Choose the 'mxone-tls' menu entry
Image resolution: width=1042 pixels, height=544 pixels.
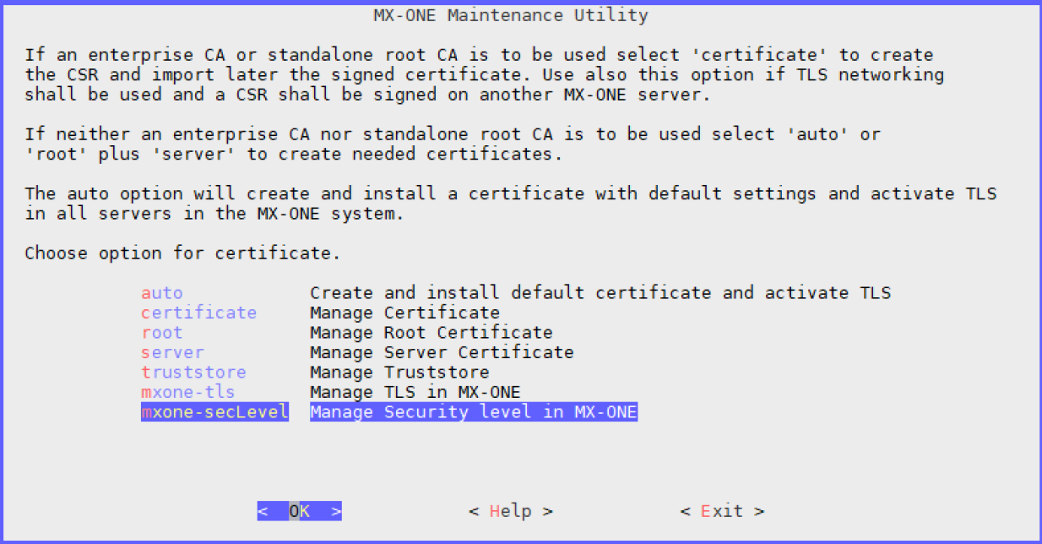click(x=187, y=392)
